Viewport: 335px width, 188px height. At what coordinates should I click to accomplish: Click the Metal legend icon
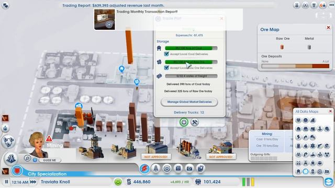(x=309, y=47)
